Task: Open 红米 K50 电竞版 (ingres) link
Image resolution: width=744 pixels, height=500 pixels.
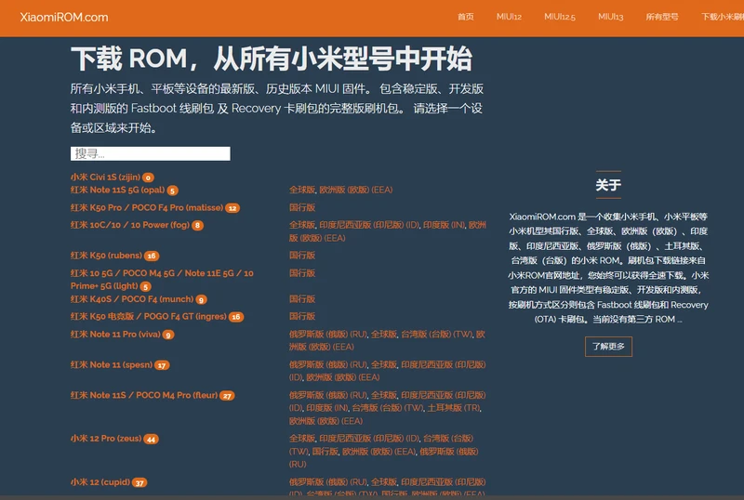Action: (x=149, y=316)
